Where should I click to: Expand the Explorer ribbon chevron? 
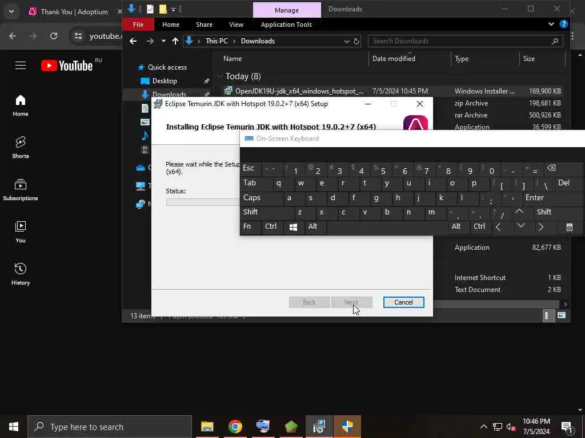pos(551,24)
